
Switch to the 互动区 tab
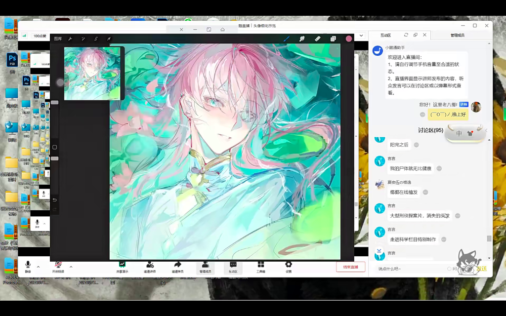point(385,35)
